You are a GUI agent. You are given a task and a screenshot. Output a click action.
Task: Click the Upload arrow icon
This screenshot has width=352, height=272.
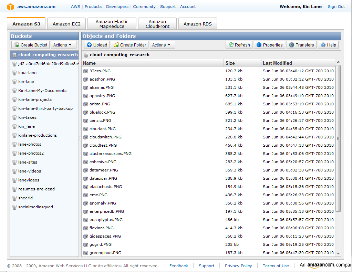89,45
